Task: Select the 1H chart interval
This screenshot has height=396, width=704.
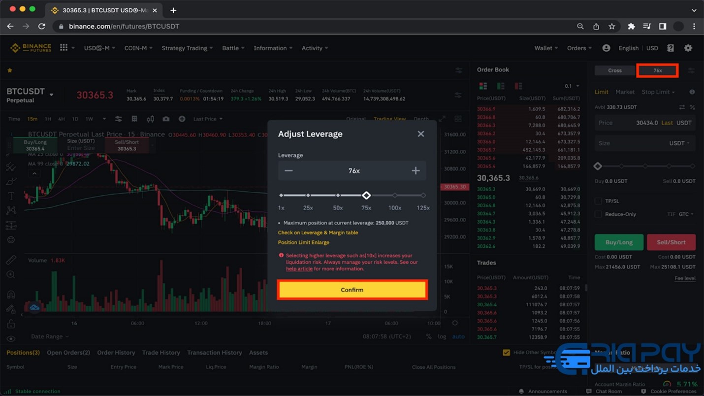Action: tap(48, 119)
